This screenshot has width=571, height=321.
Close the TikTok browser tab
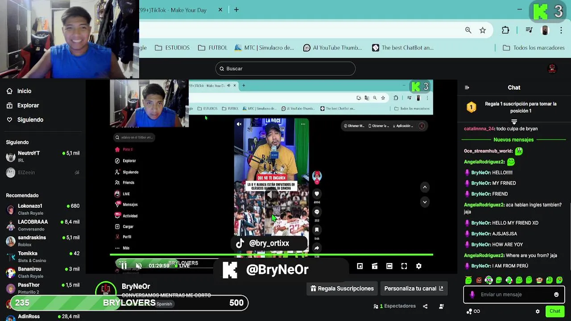(220, 9)
